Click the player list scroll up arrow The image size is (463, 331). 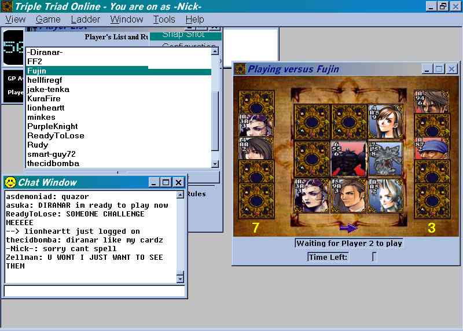[x=215, y=52]
